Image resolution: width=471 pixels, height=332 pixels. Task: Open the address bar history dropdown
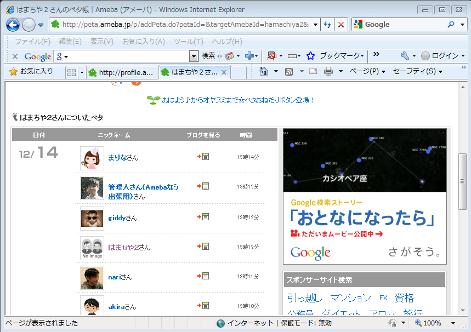[315, 24]
